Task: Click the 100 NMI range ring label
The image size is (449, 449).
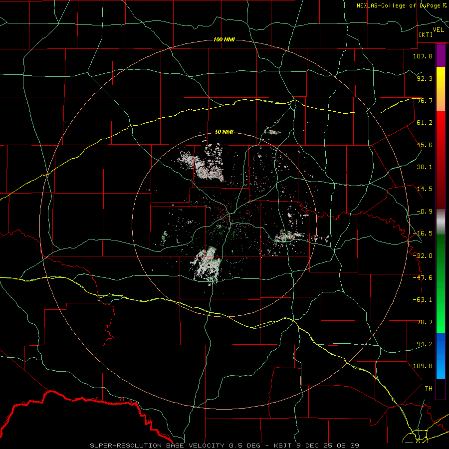Action: tap(224, 39)
